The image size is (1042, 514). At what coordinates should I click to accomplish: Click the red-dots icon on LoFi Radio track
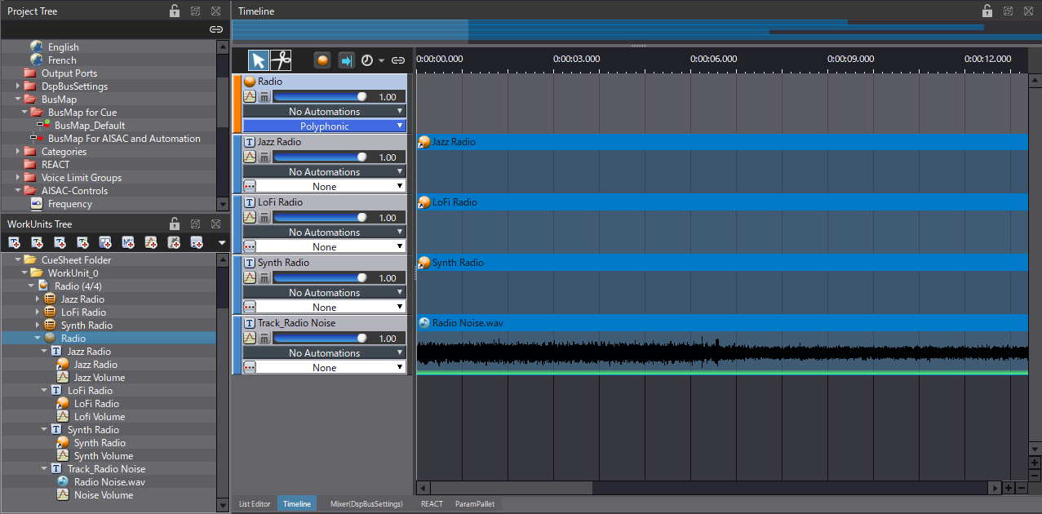[250, 246]
